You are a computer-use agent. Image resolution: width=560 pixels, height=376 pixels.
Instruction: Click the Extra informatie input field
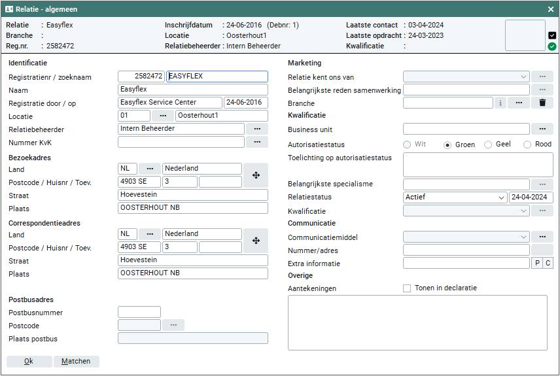[x=466, y=263]
